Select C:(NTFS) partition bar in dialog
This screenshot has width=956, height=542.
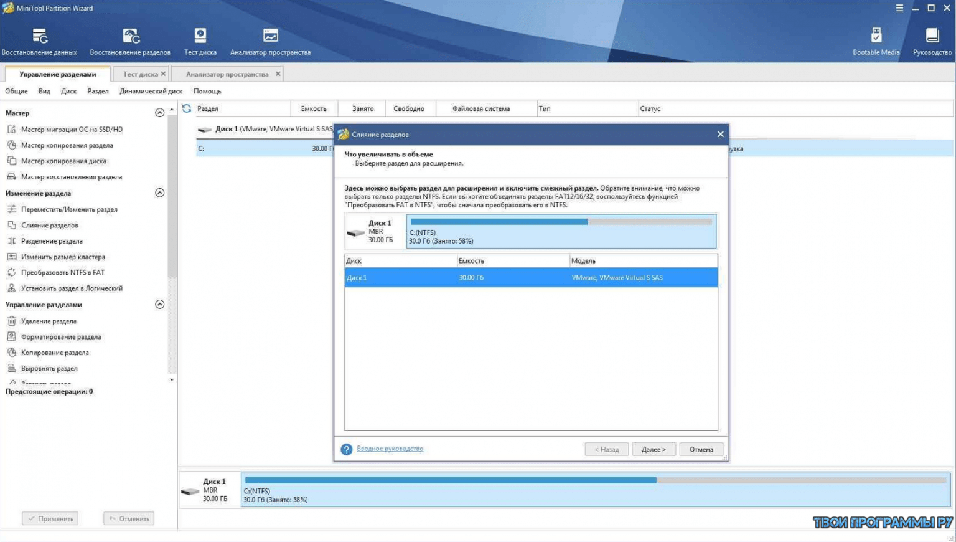tap(561, 231)
